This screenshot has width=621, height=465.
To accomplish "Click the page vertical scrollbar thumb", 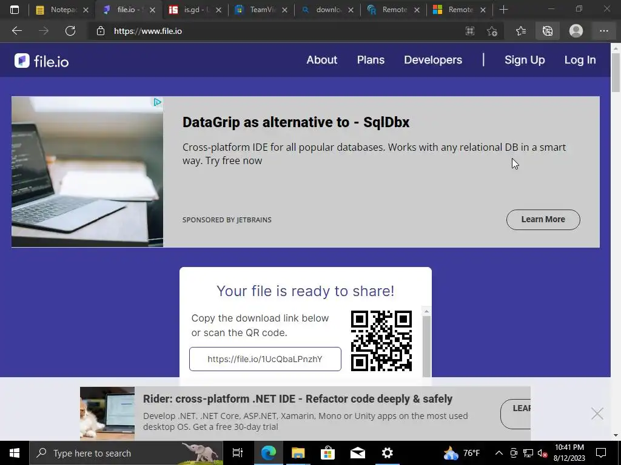I will pos(616,72).
